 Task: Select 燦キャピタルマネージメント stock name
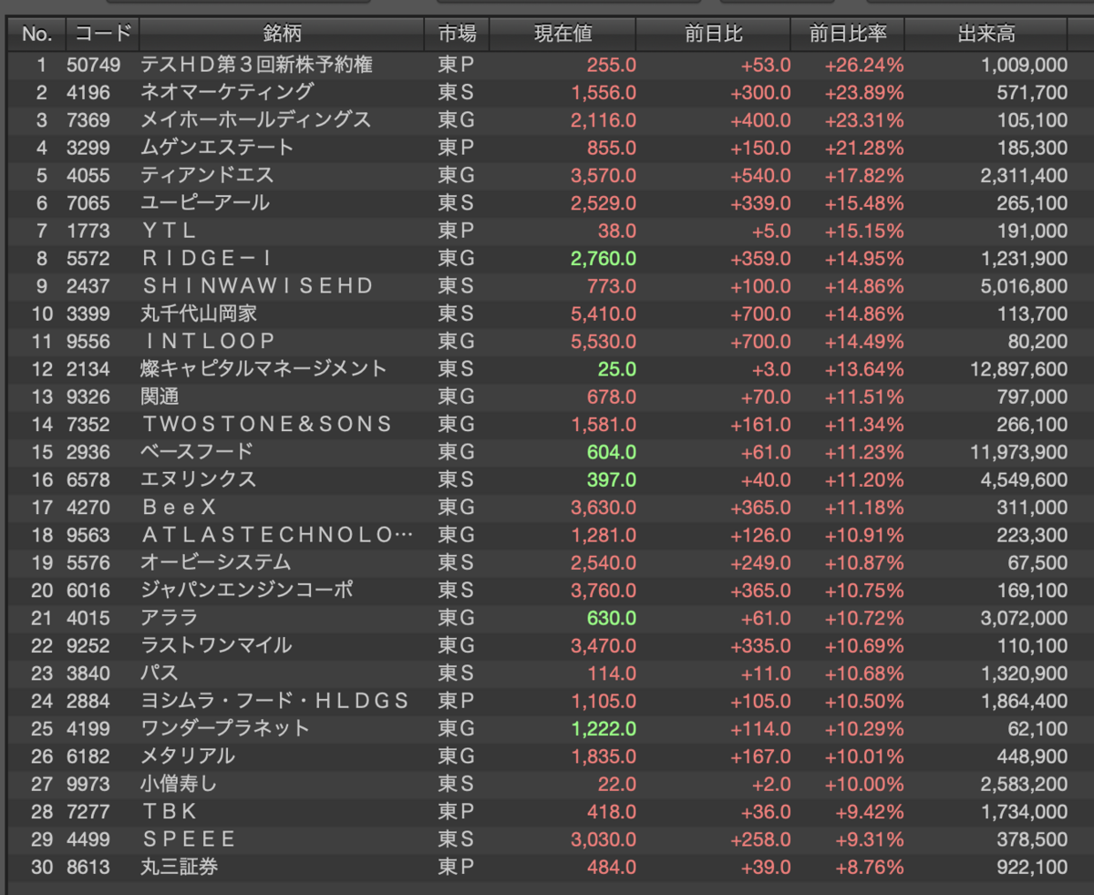click(x=264, y=369)
